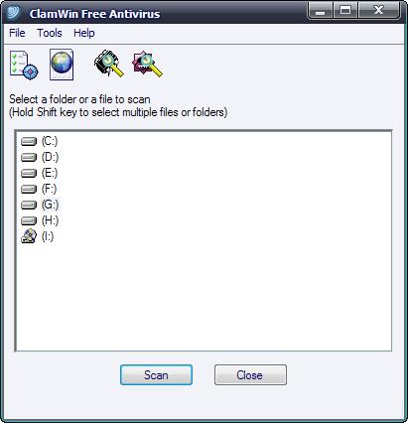Select the (E:) drive entry
The width and height of the screenshot is (408, 423).
40,173
